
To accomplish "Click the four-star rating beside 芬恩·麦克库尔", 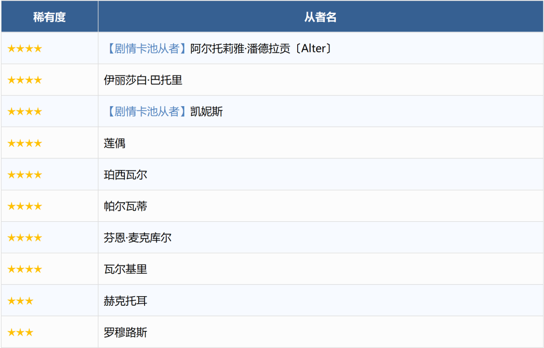I will coord(25,237).
